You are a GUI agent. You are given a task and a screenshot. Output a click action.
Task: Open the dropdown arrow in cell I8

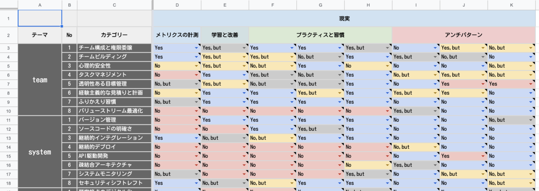pyautogui.click(x=435, y=93)
